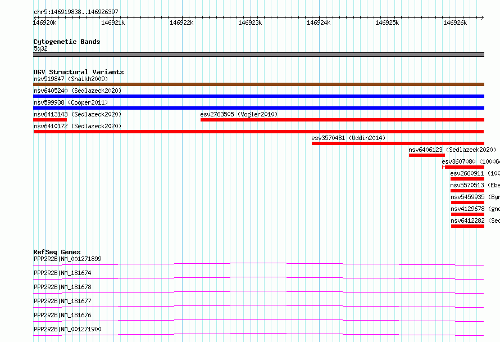Select transcript PPP2R2B|NM_181676
Image resolution: width=500 pixels, height=342 pixels.
(62, 315)
